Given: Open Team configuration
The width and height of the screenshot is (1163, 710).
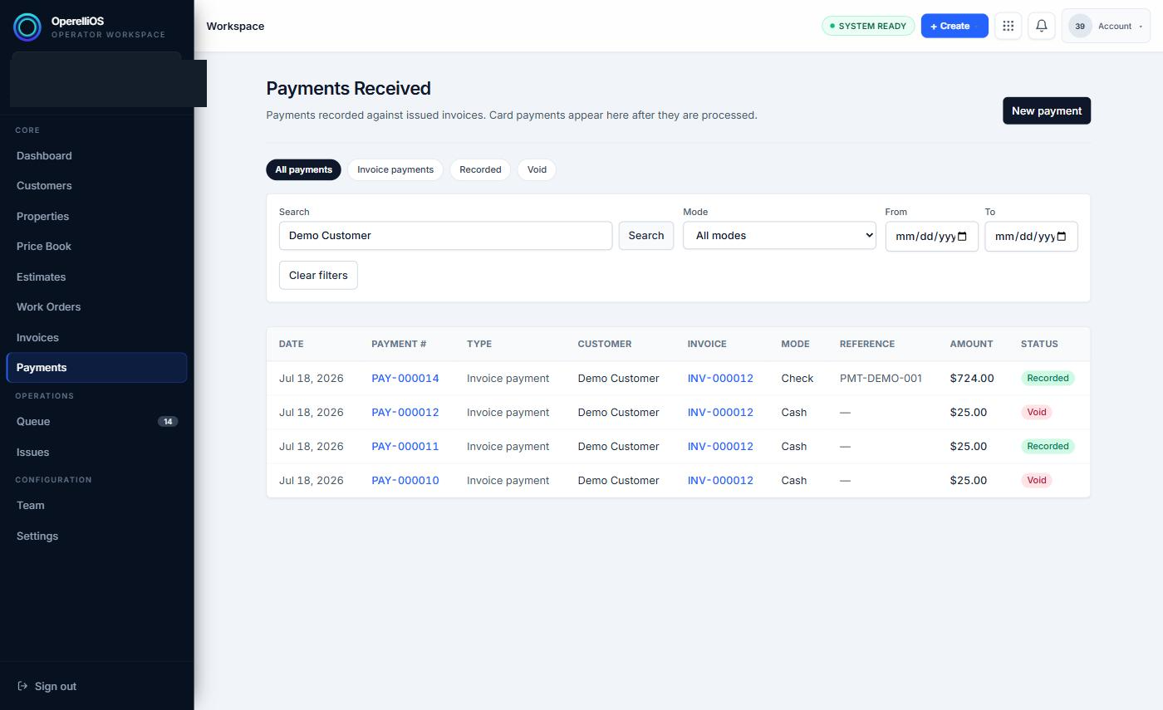Looking at the screenshot, I should 96,506.
